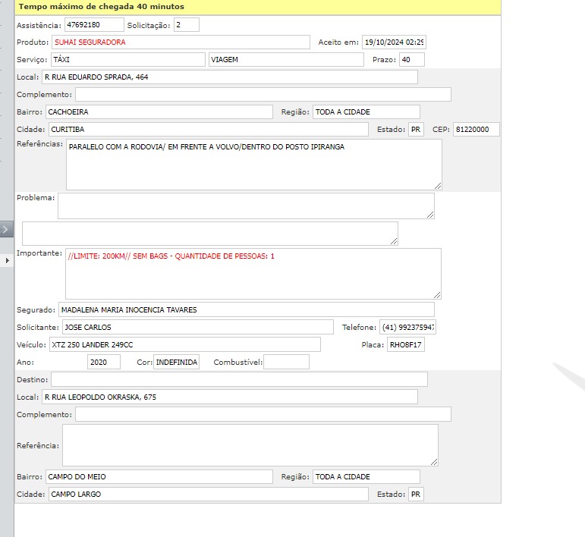The height and width of the screenshot is (537, 585).
Task: Click the empty Combustível field
Action: tap(286, 362)
